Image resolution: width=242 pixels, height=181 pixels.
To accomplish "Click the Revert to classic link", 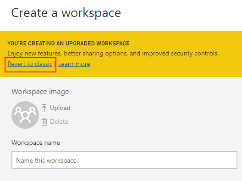I will pyautogui.click(x=30, y=64).
